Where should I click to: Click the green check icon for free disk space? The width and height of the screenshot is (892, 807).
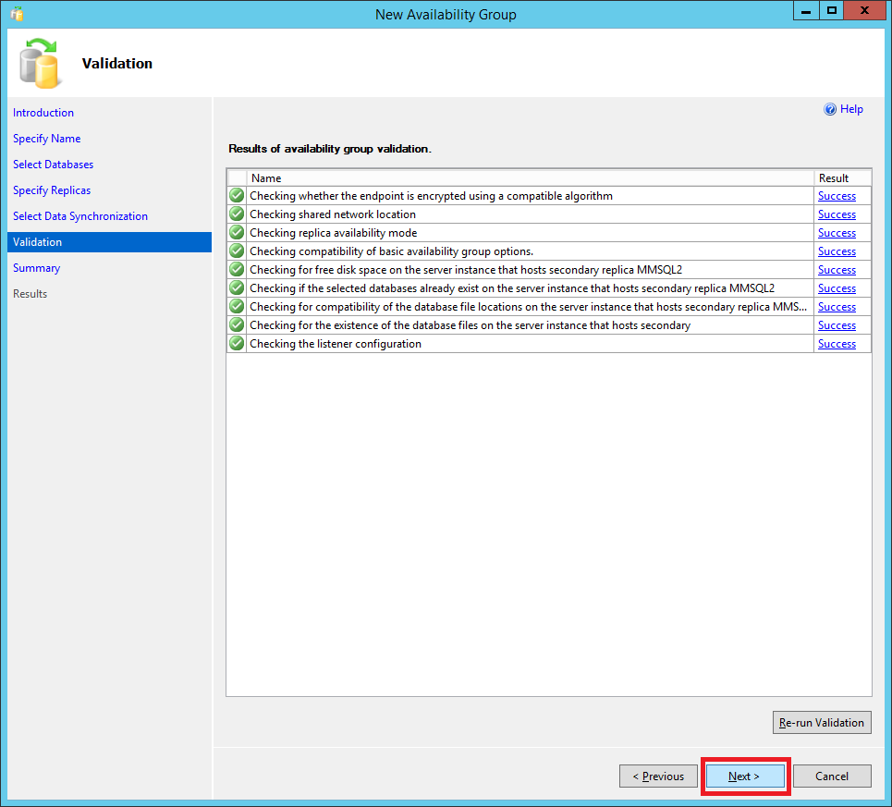tap(237, 270)
